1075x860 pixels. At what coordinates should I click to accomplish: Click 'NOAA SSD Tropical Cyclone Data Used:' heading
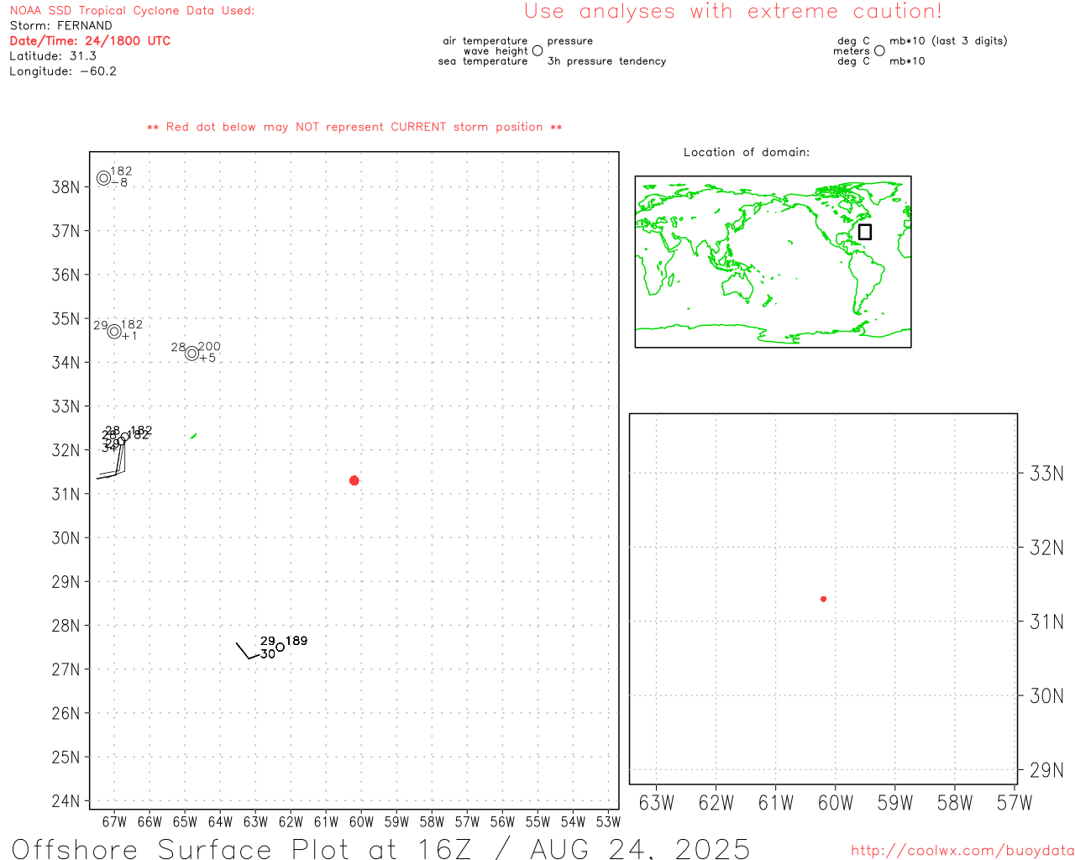(132, 11)
